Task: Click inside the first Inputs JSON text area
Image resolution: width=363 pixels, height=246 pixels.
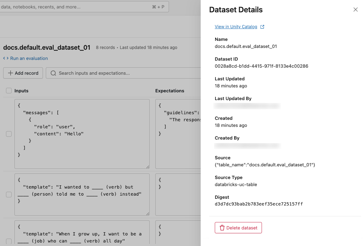Action: pyautogui.click(x=82, y=134)
